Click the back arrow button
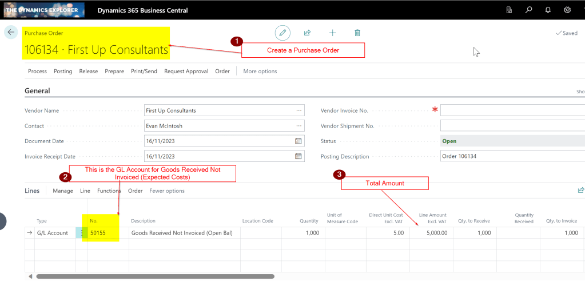The height and width of the screenshot is (285, 585). [11, 33]
